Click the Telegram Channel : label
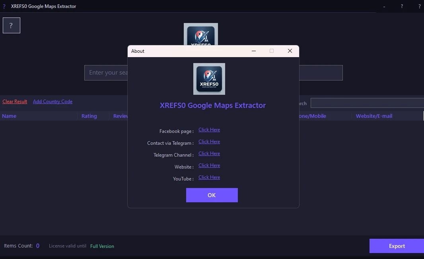 173,155
